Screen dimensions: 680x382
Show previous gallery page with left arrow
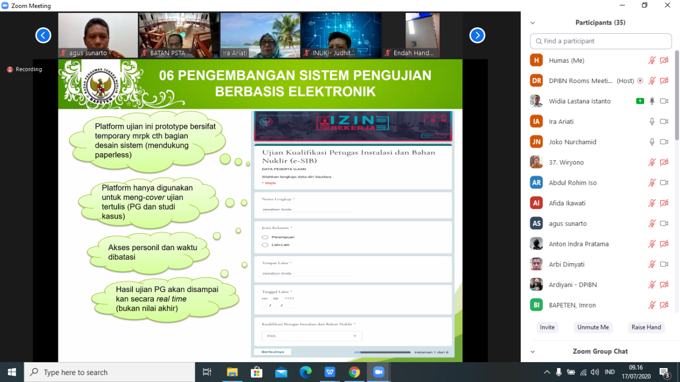(x=43, y=35)
